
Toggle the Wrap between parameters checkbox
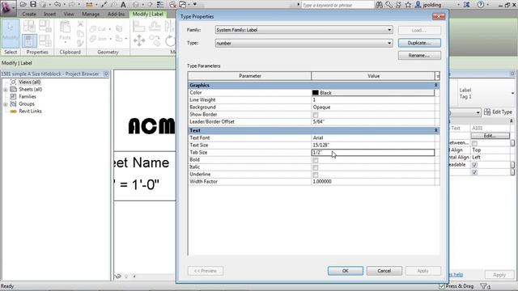(475, 143)
